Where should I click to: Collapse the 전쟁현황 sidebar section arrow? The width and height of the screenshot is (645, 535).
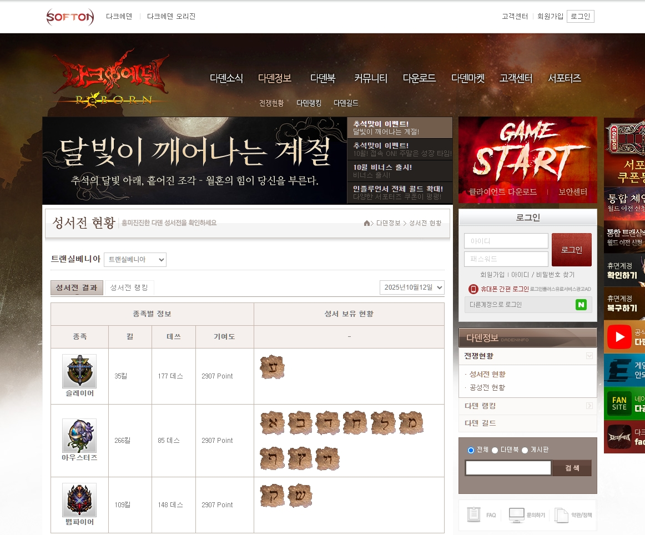[589, 356]
